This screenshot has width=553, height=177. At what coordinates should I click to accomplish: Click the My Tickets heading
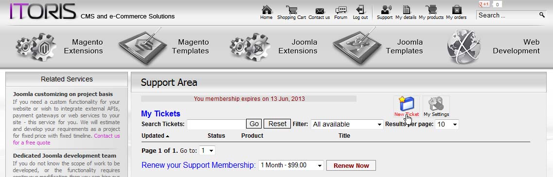click(161, 113)
